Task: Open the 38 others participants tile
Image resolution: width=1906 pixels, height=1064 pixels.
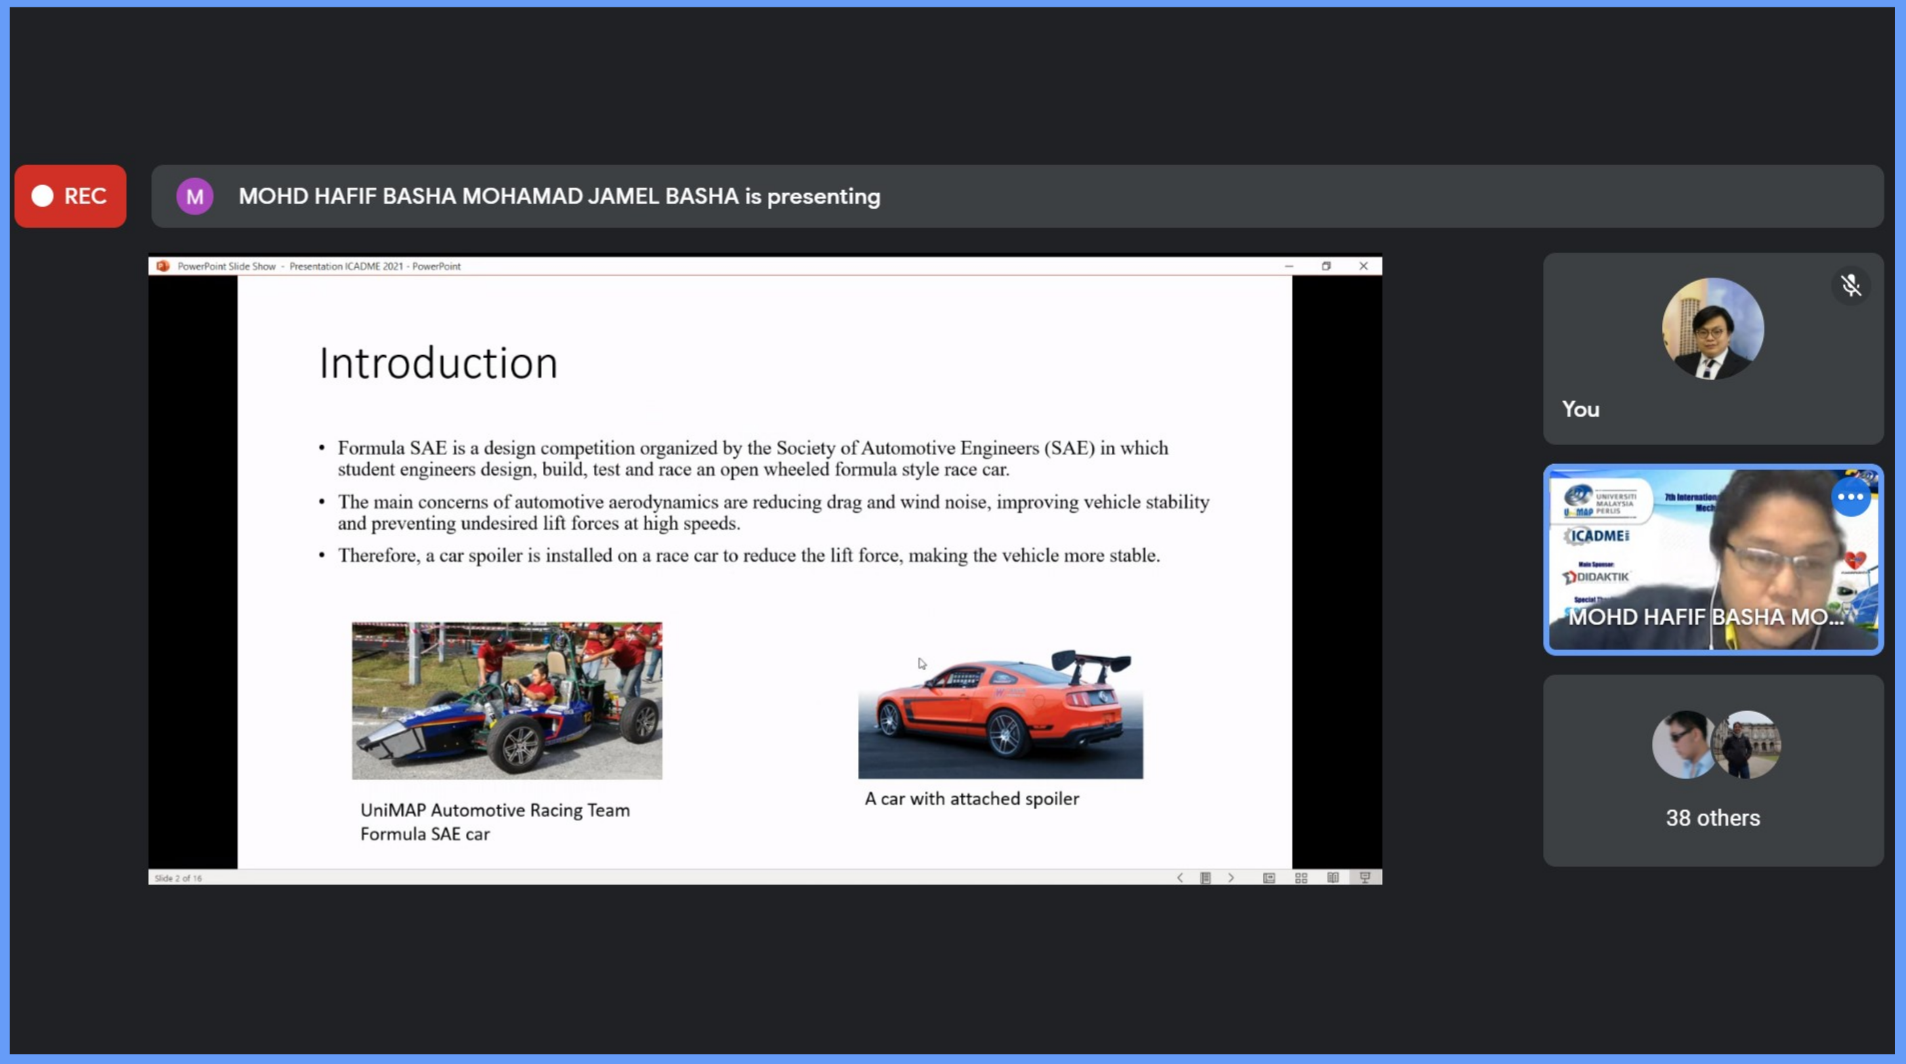Action: [1712, 769]
